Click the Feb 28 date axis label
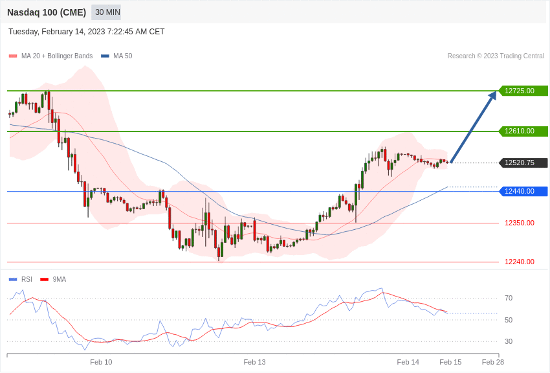This screenshot has height=373, width=550. pyautogui.click(x=493, y=362)
